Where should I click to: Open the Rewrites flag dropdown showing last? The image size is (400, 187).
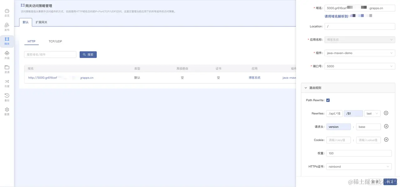[372, 114]
